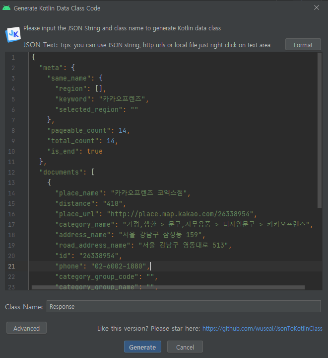328x358 pixels.
Task: Click the "road_address_name" key text
Action: point(93,245)
